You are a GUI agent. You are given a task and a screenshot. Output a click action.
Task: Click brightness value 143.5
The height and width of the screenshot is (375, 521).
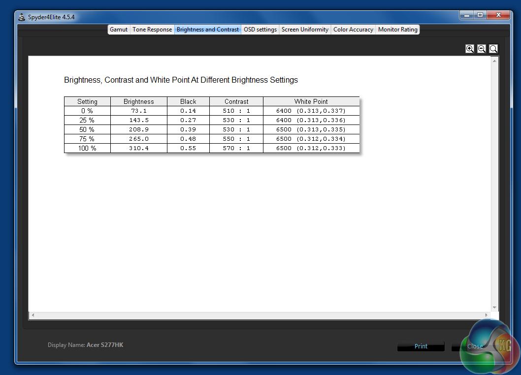point(139,120)
